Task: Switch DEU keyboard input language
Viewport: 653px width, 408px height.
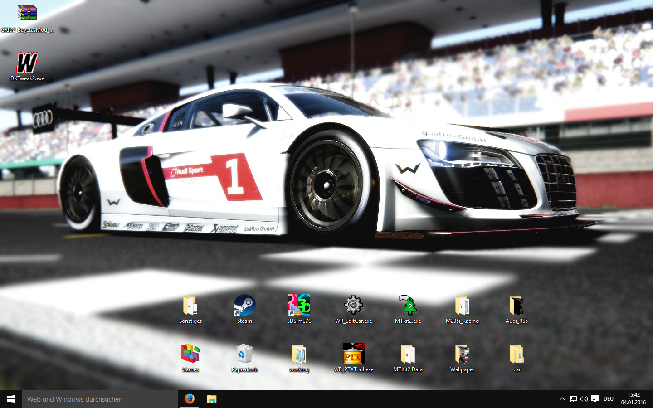Action: [609, 399]
